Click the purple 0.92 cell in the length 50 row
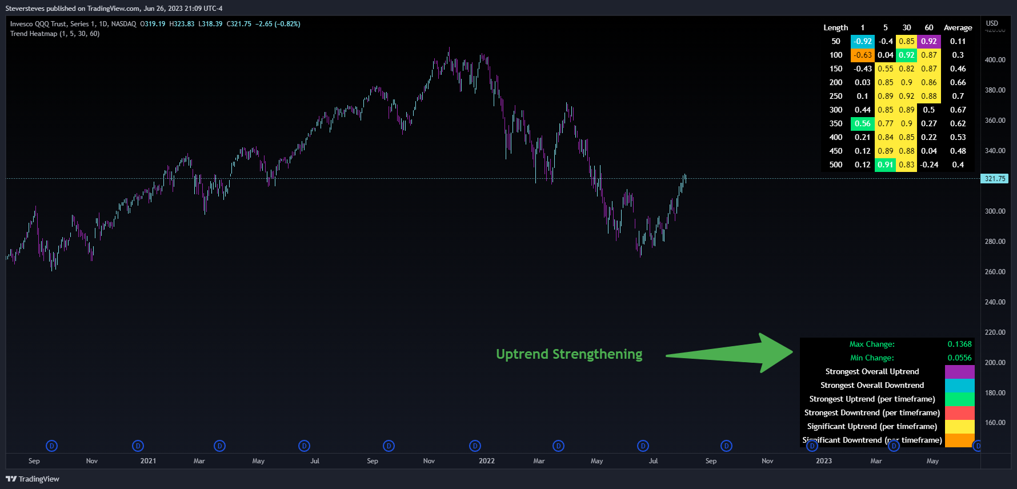Image resolution: width=1017 pixels, height=489 pixels. pyautogui.click(x=929, y=41)
